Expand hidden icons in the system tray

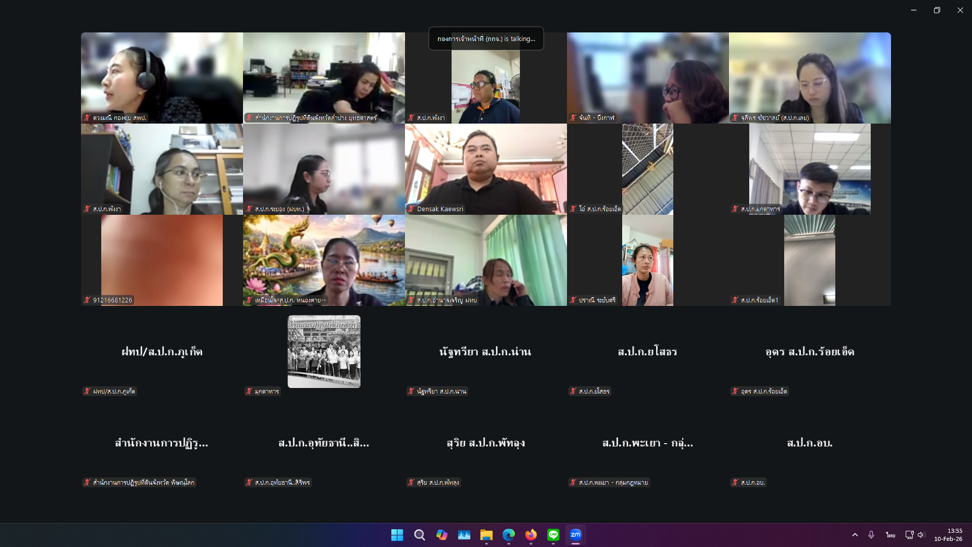855,535
